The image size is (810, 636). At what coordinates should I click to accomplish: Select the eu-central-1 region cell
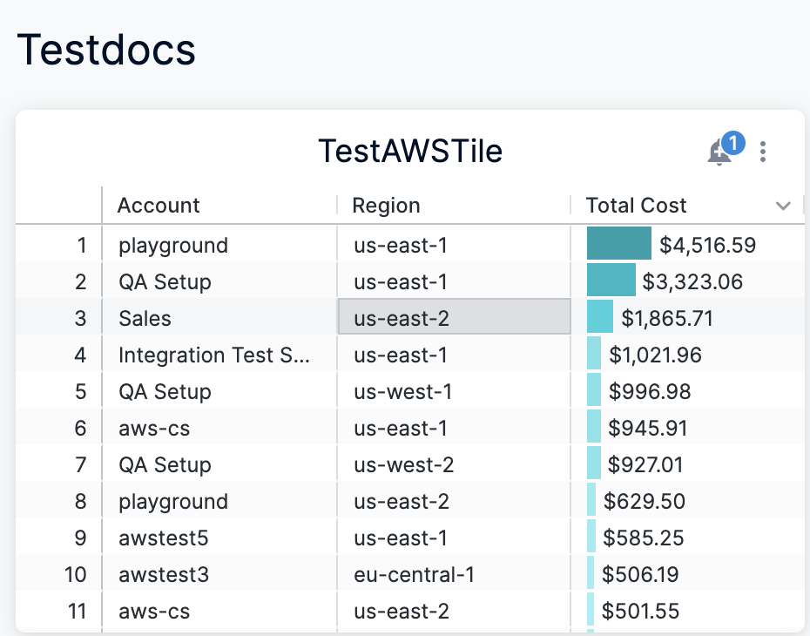415,575
